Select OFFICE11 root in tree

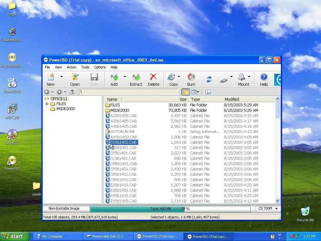coord(59,99)
